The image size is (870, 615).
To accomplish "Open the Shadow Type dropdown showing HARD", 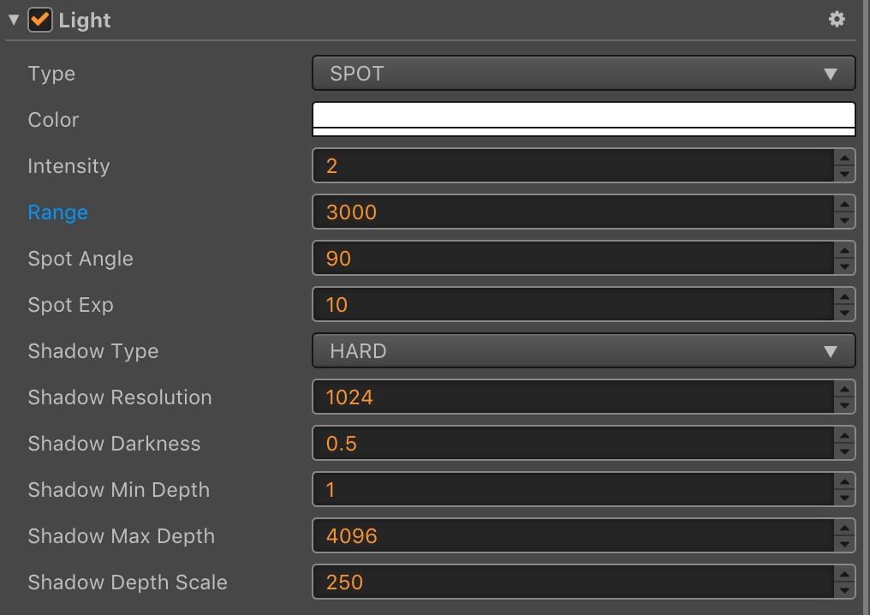I will [x=584, y=350].
